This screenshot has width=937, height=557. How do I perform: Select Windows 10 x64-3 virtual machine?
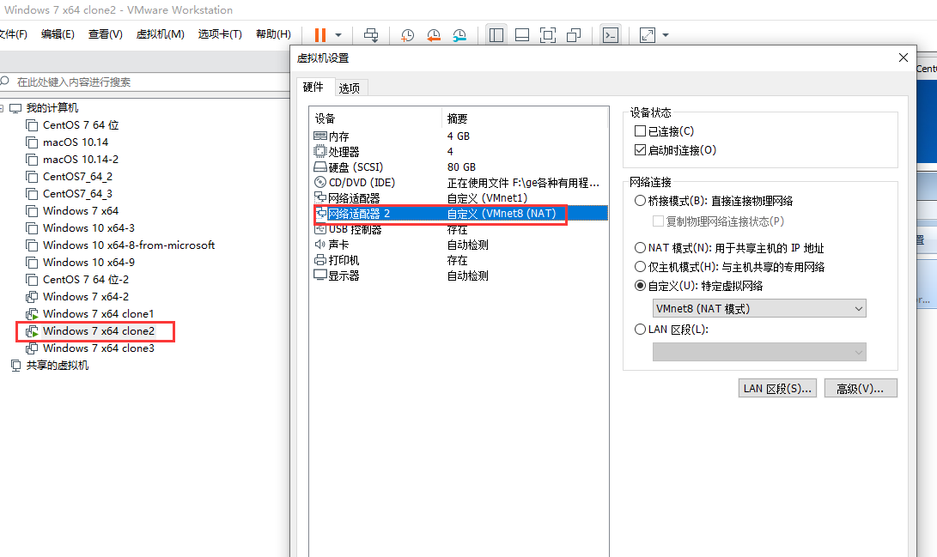[88, 228]
